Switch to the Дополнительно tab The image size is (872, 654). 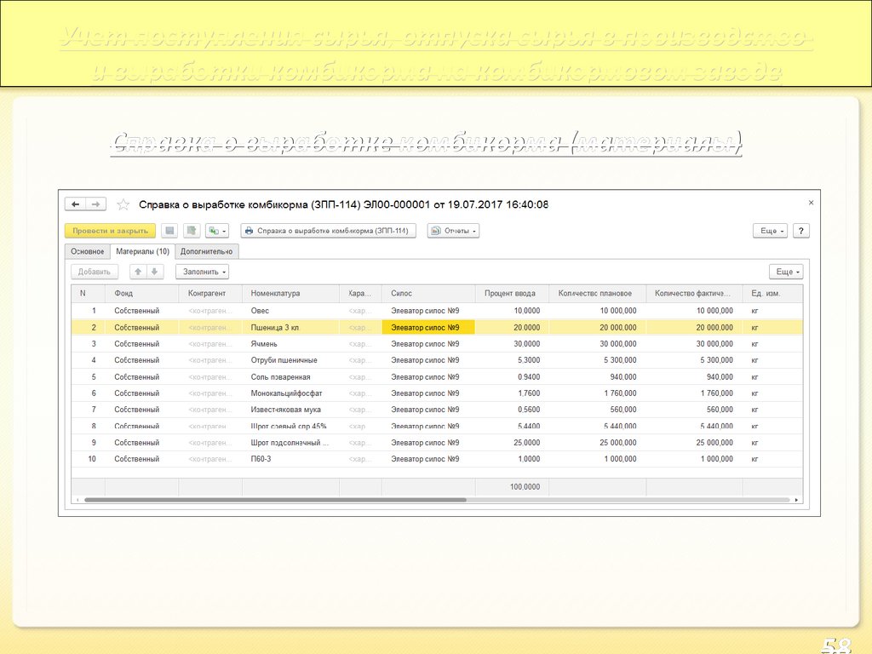(x=206, y=251)
